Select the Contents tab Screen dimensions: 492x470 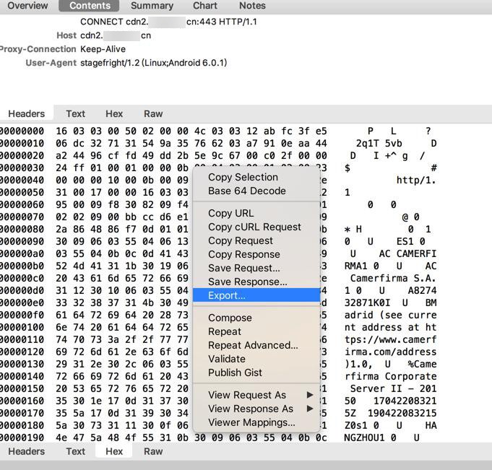pos(90,6)
